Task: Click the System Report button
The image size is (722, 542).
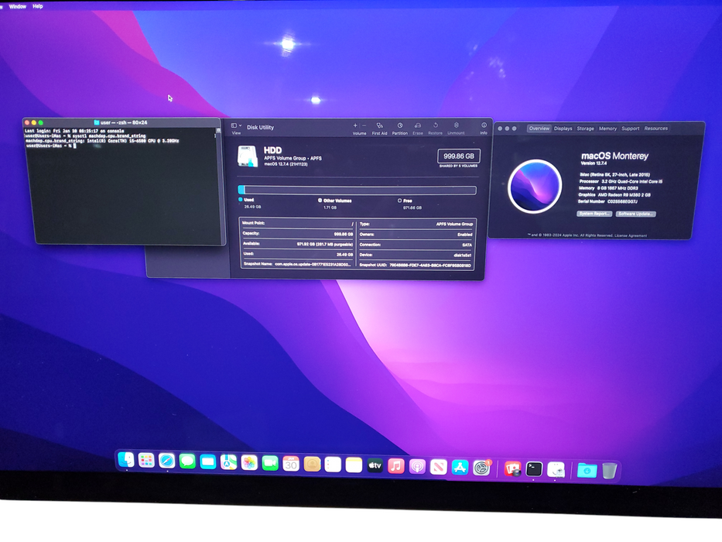Action: [594, 214]
